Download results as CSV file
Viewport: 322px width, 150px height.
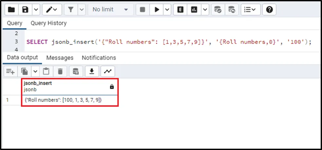click(x=92, y=71)
